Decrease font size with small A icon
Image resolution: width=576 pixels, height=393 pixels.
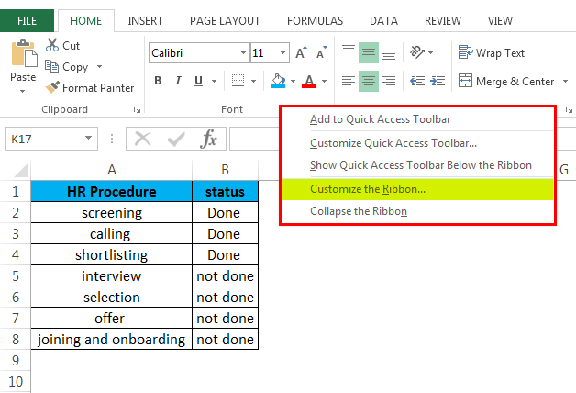click(321, 53)
